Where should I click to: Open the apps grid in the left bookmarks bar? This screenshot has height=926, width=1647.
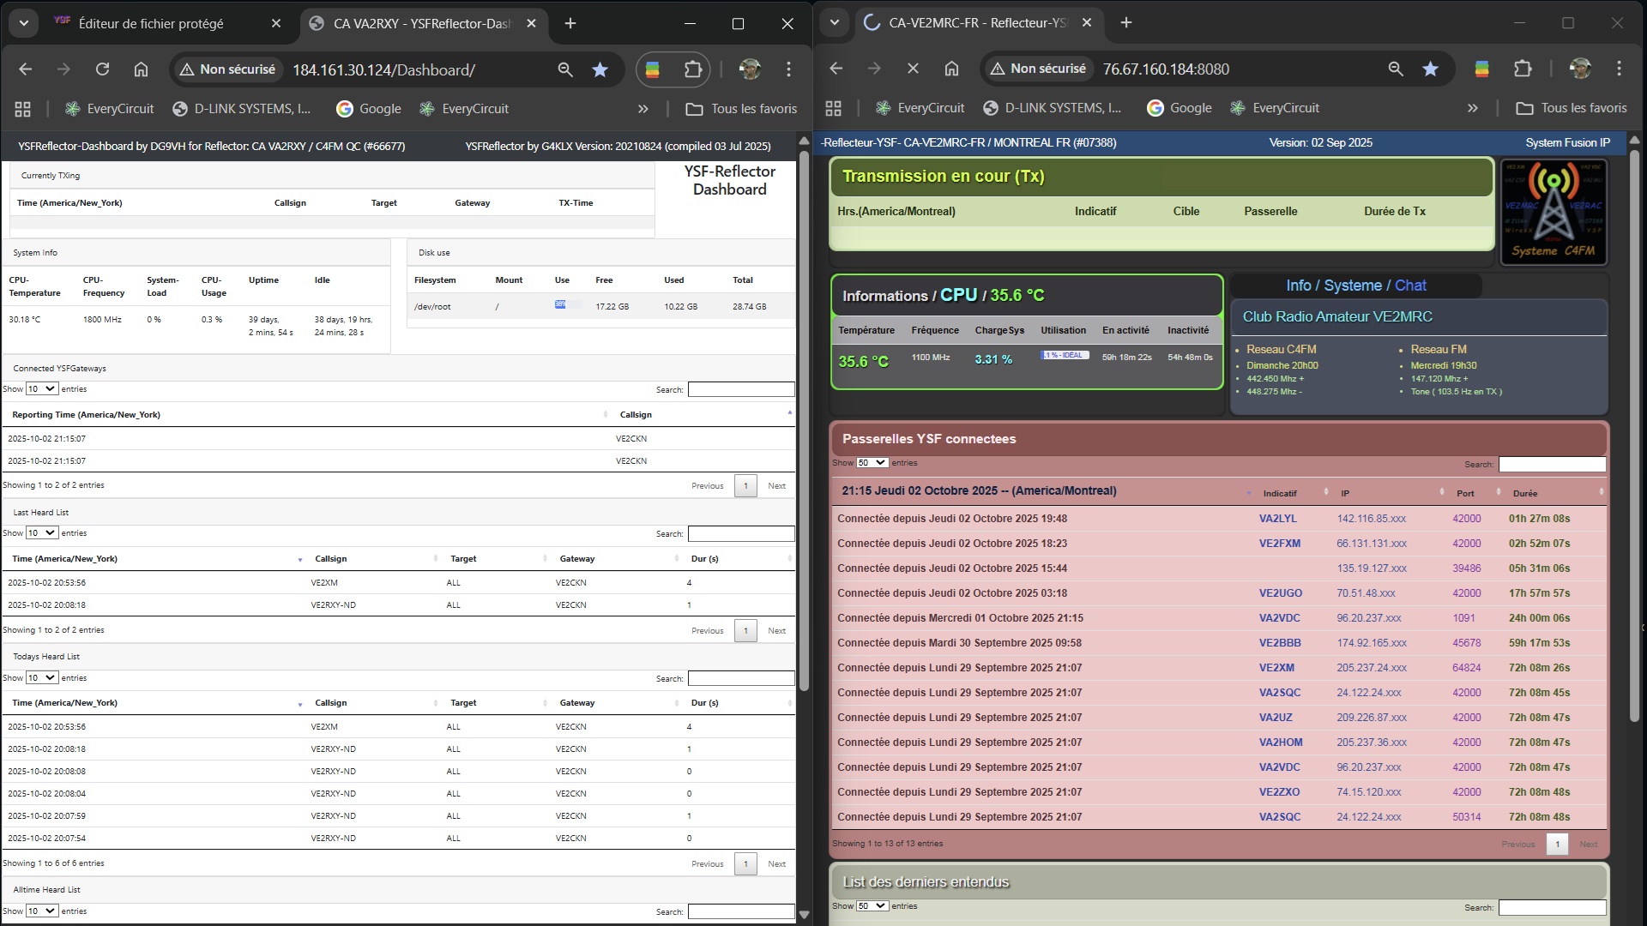23,109
